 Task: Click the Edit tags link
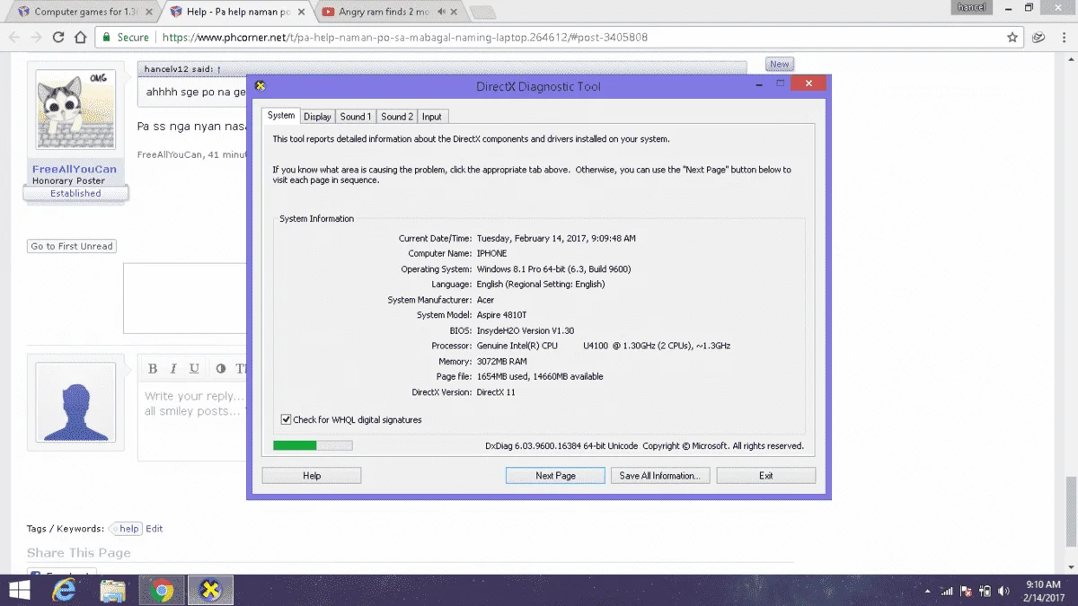pyautogui.click(x=155, y=529)
